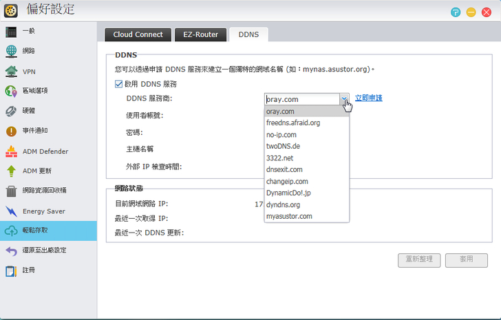The width and height of the screenshot is (501, 320).
Task: Select changeip.com option
Action: point(307,182)
